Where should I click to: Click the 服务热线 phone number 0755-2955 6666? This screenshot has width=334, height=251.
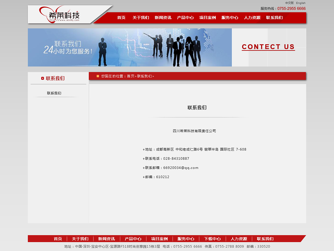tap(291, 8)
